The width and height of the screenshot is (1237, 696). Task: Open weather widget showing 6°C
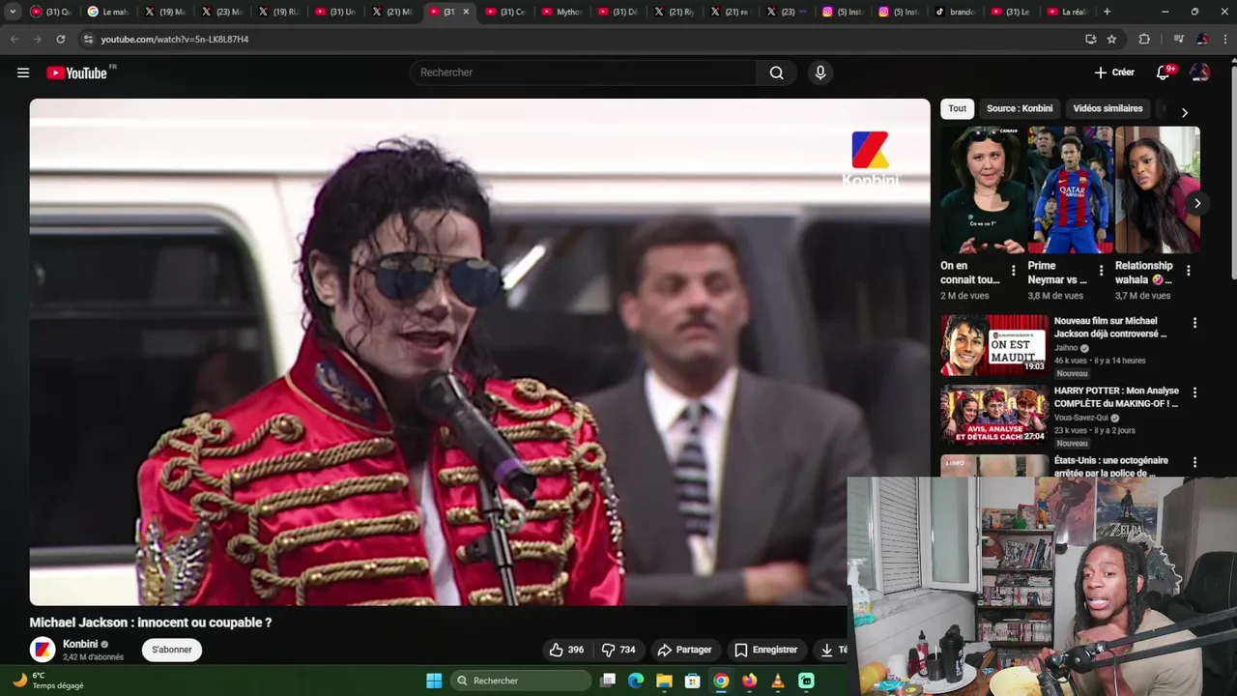47,681
